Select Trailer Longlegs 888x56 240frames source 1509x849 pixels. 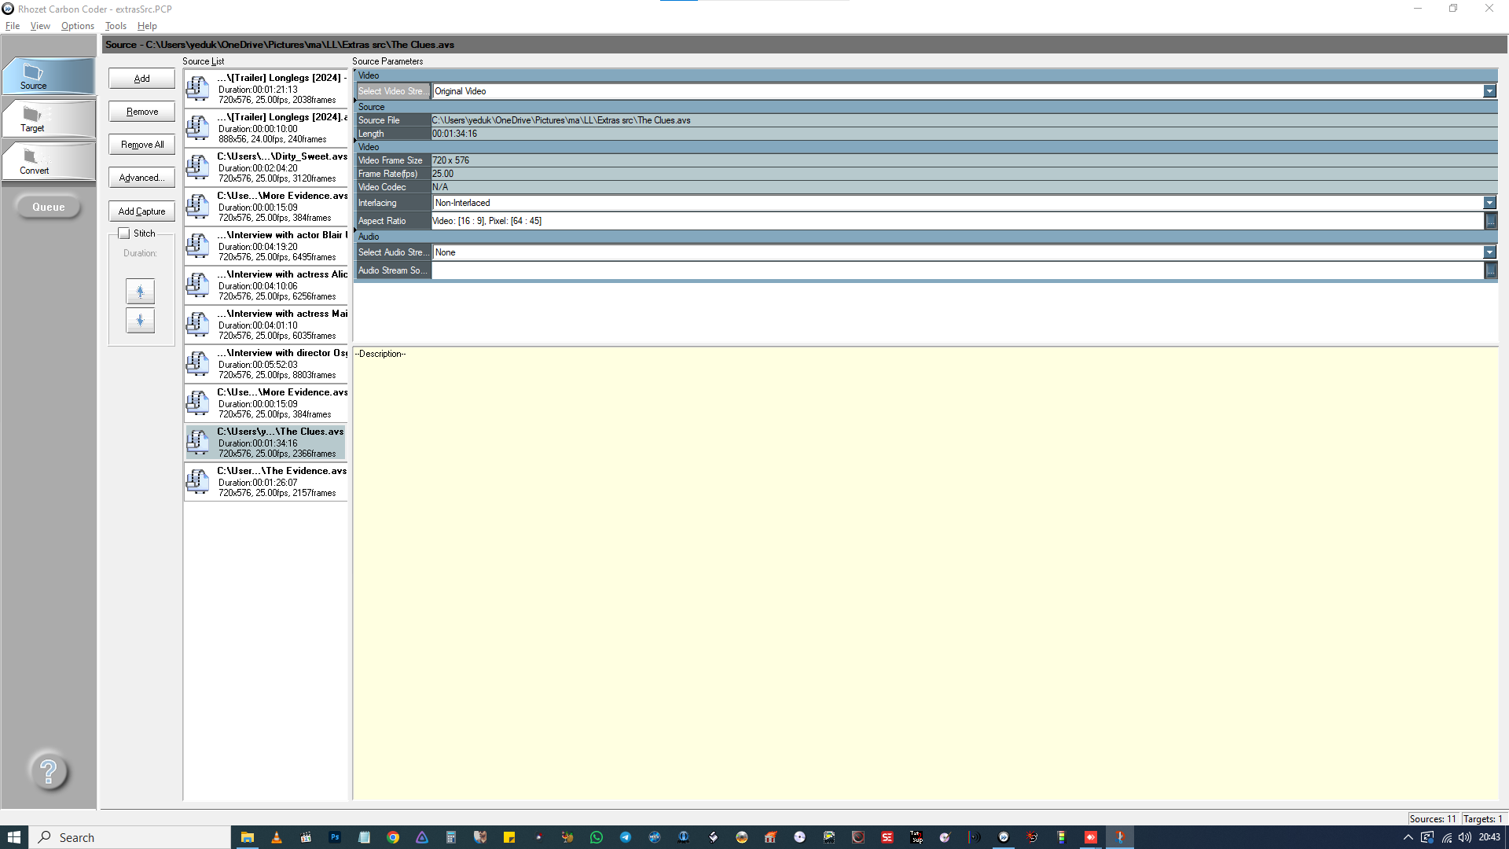(266, 128)
